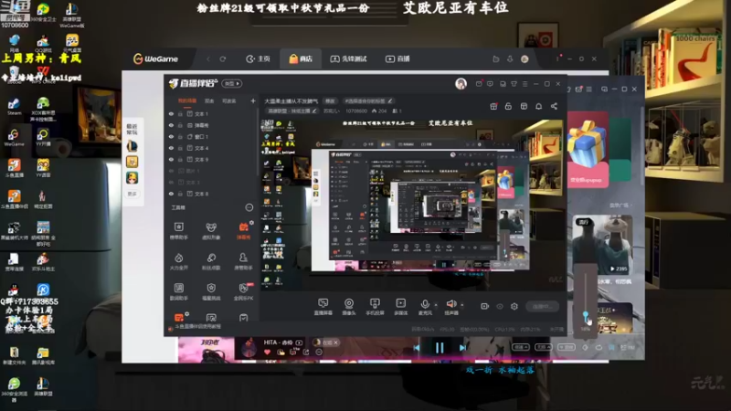Open the 弹幕秀 tool in toolbox
731x411 pixels.
pos(243,230)
